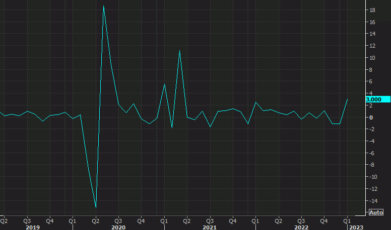Click the 2021 year label
This screenshot has height=230, width=391.
click(210, 227)
